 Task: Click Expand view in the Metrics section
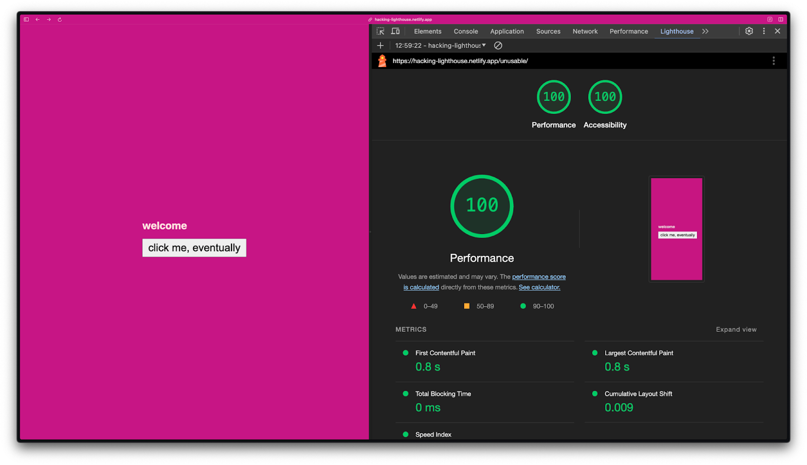[736, 329]
